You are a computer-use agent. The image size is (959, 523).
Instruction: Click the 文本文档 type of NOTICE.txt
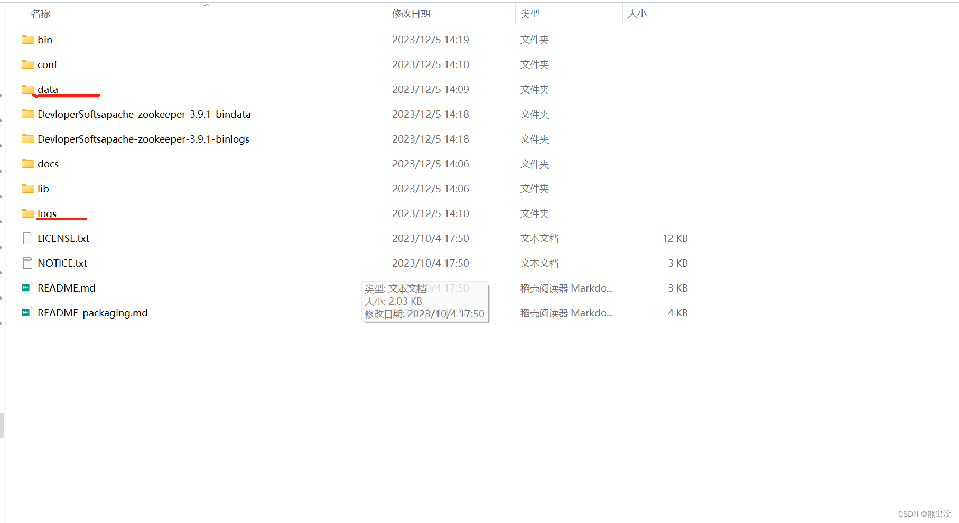tap(539, 263)
